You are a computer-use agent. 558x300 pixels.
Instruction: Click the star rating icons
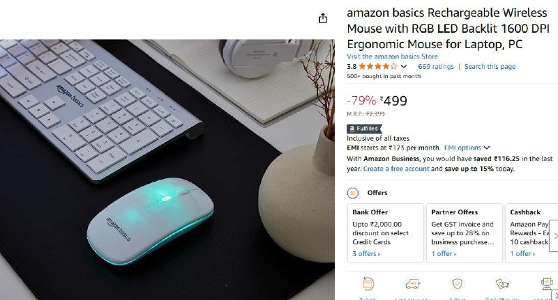377,66
